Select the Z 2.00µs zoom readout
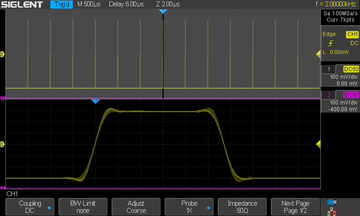This screenshot has height=216, width=360. 168,4
